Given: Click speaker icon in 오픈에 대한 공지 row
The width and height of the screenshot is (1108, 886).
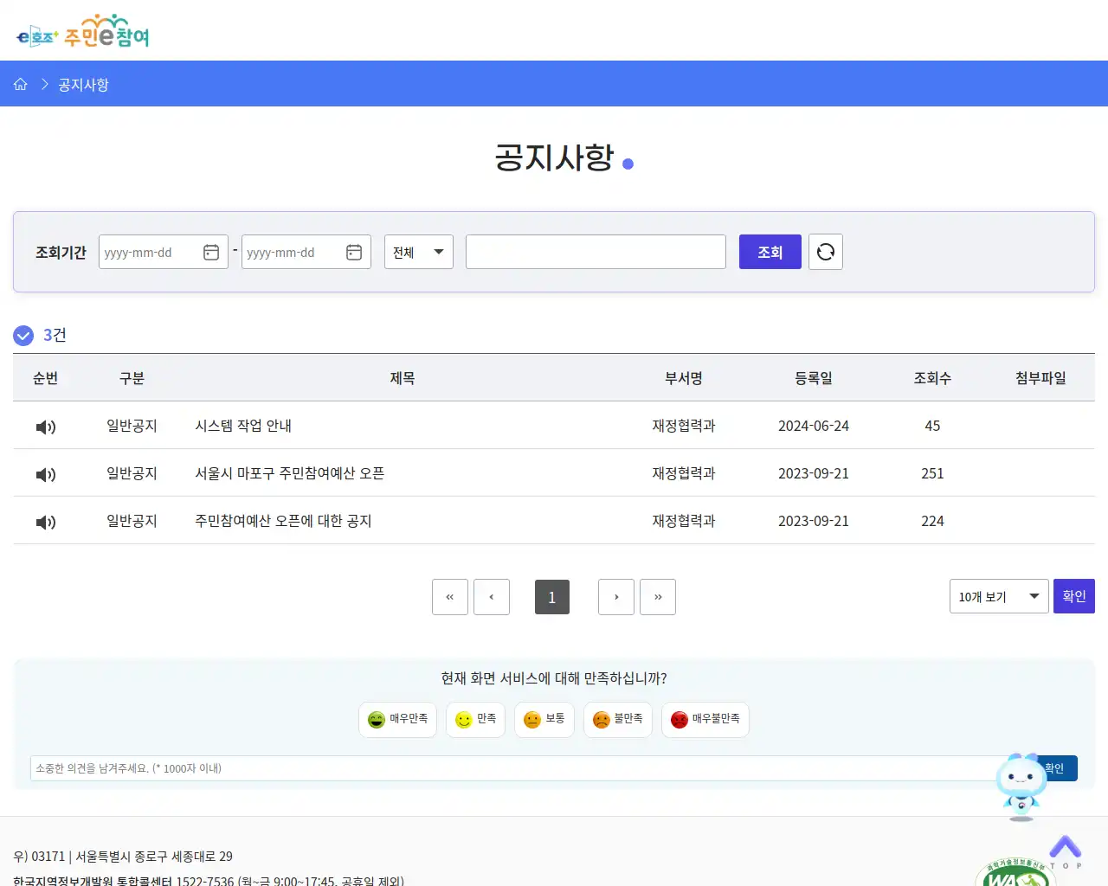Looking at the screenshot, I should coord(46,522).
